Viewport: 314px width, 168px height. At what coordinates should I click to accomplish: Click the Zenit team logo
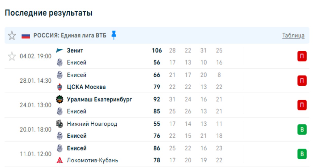pyautogui.click(x=59, y=50)
